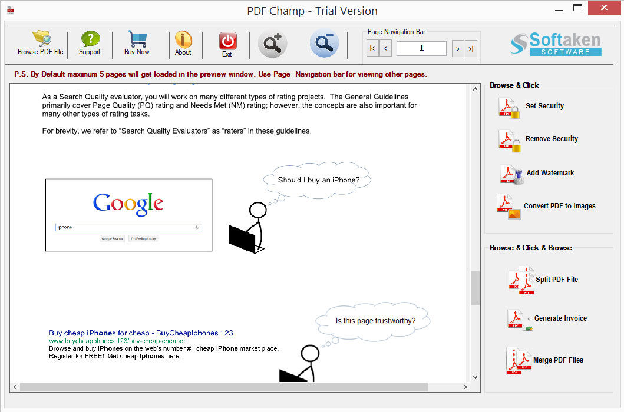Click the page number input field
The height and width of the screenshot is (412, 624).
click(421, 49)
